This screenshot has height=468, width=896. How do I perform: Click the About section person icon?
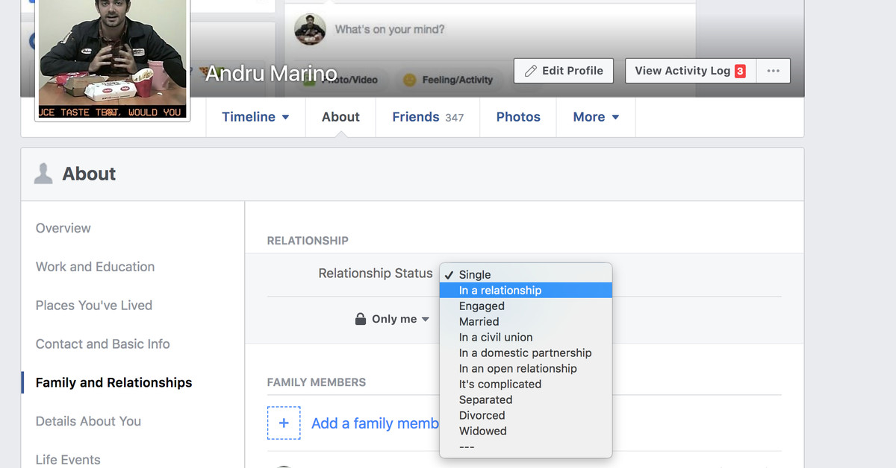[44, 174]
